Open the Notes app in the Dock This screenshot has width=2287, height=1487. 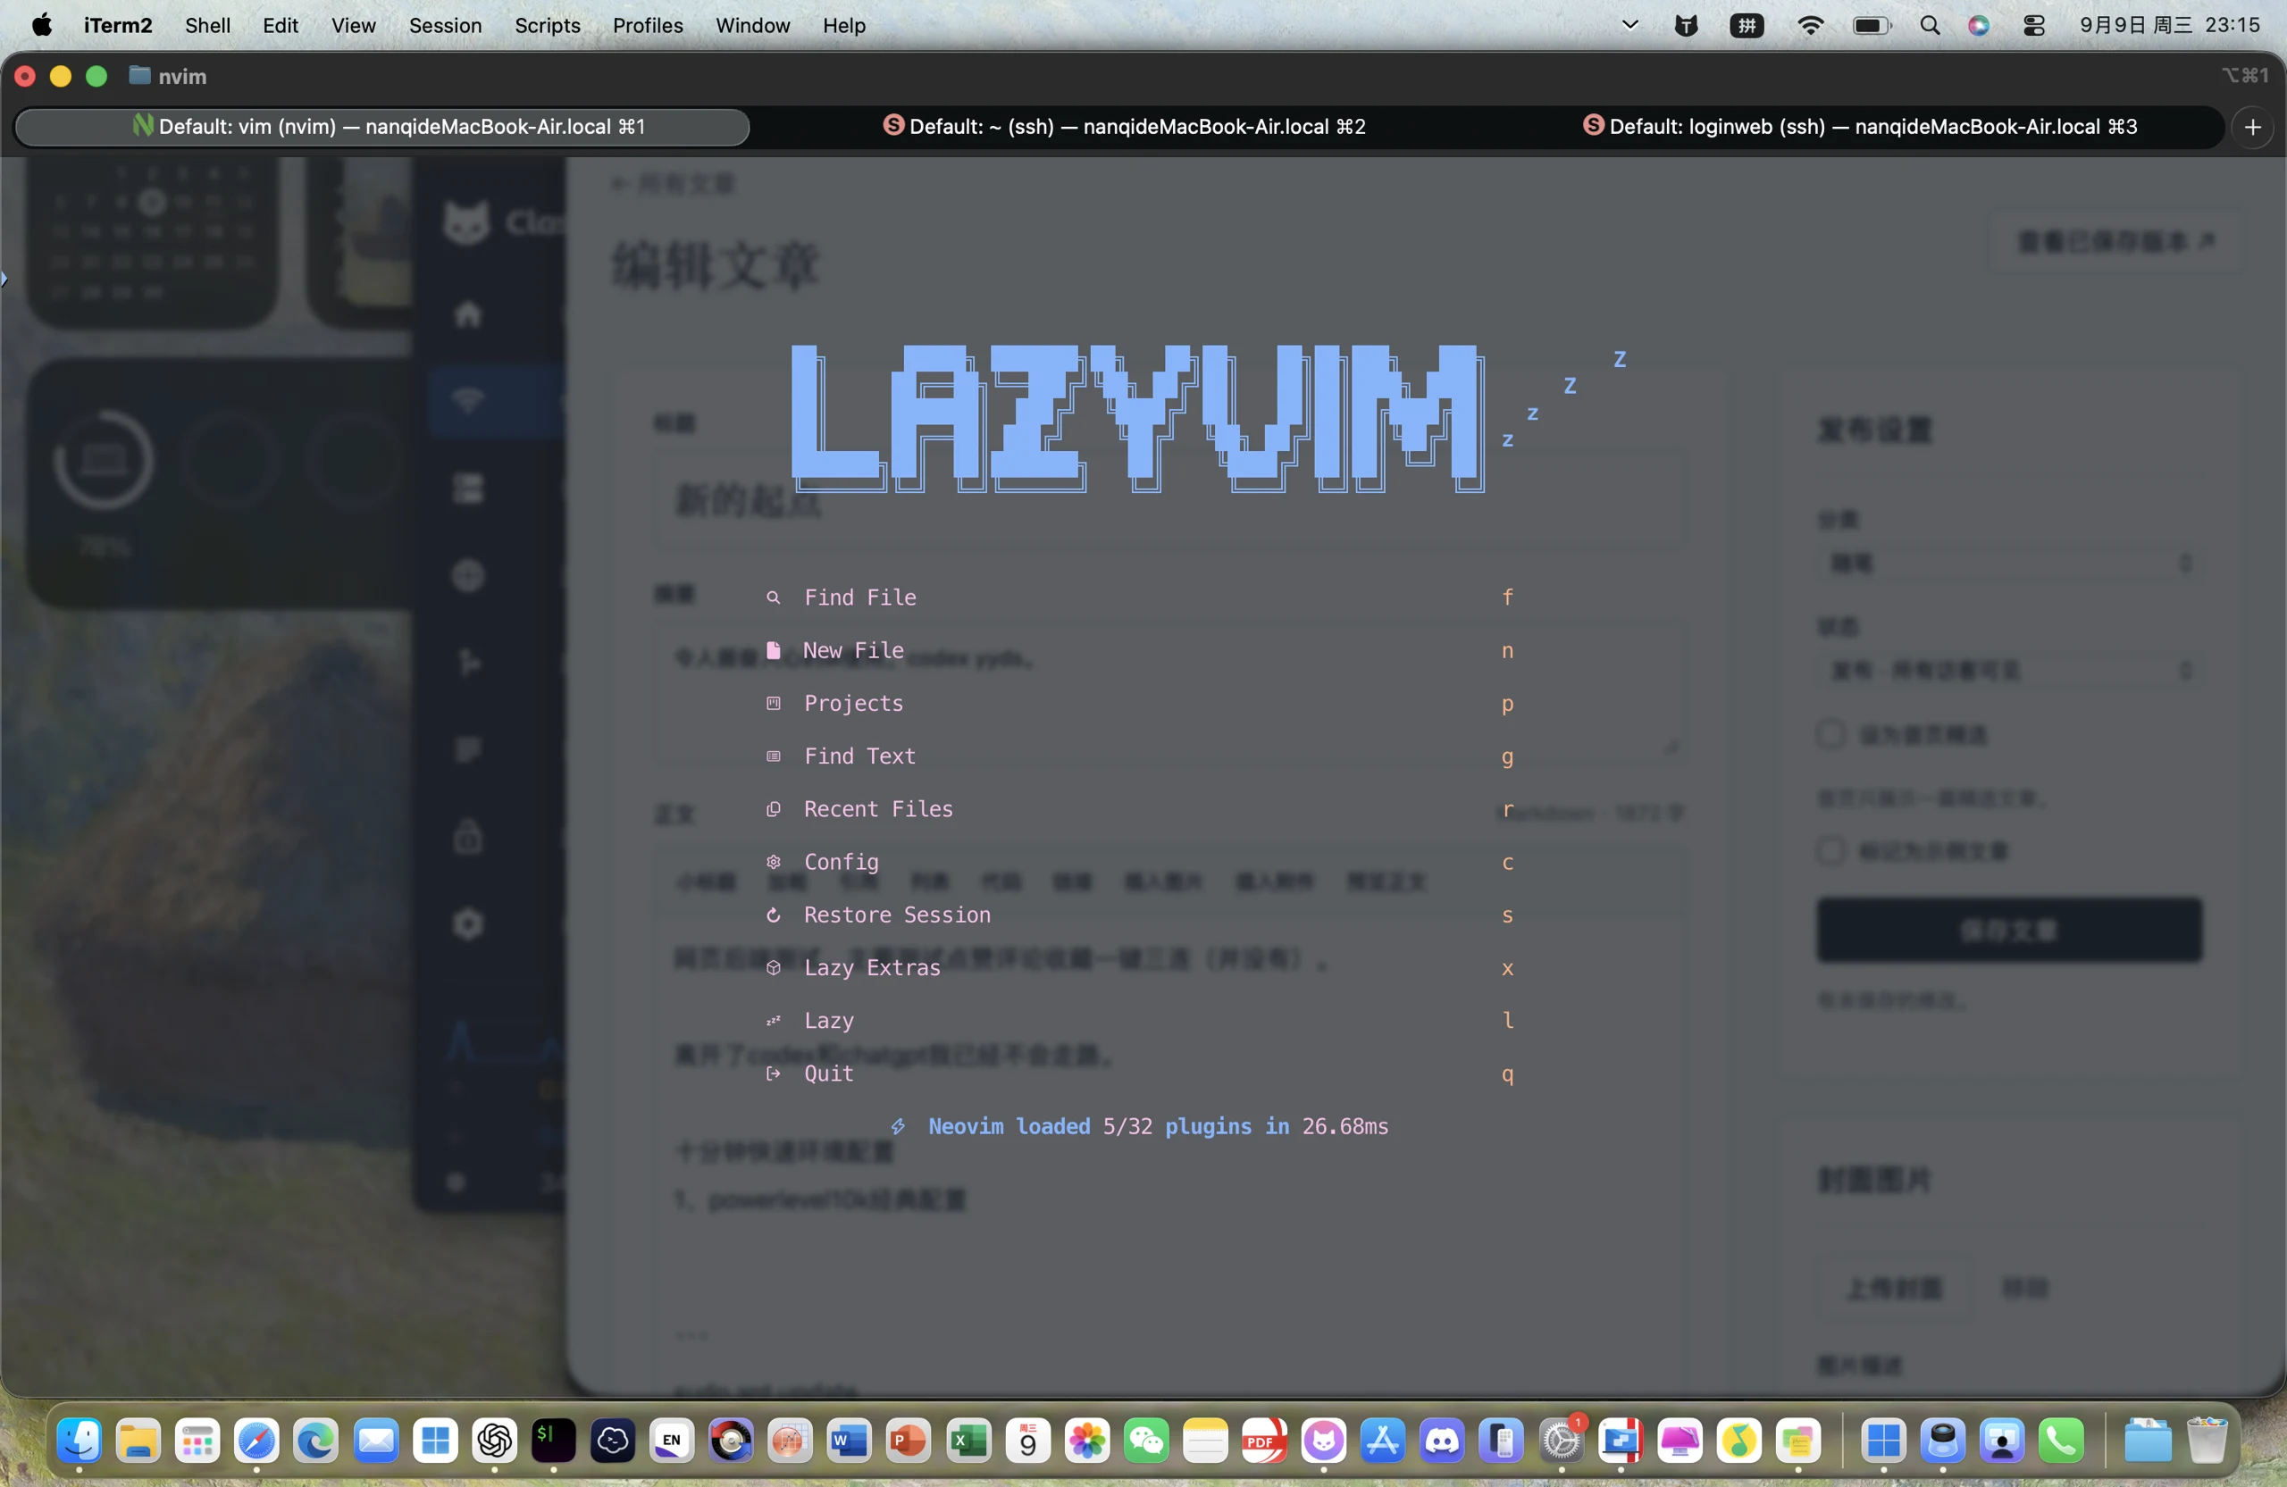pyautogui.click(x=1205, y=1440)
